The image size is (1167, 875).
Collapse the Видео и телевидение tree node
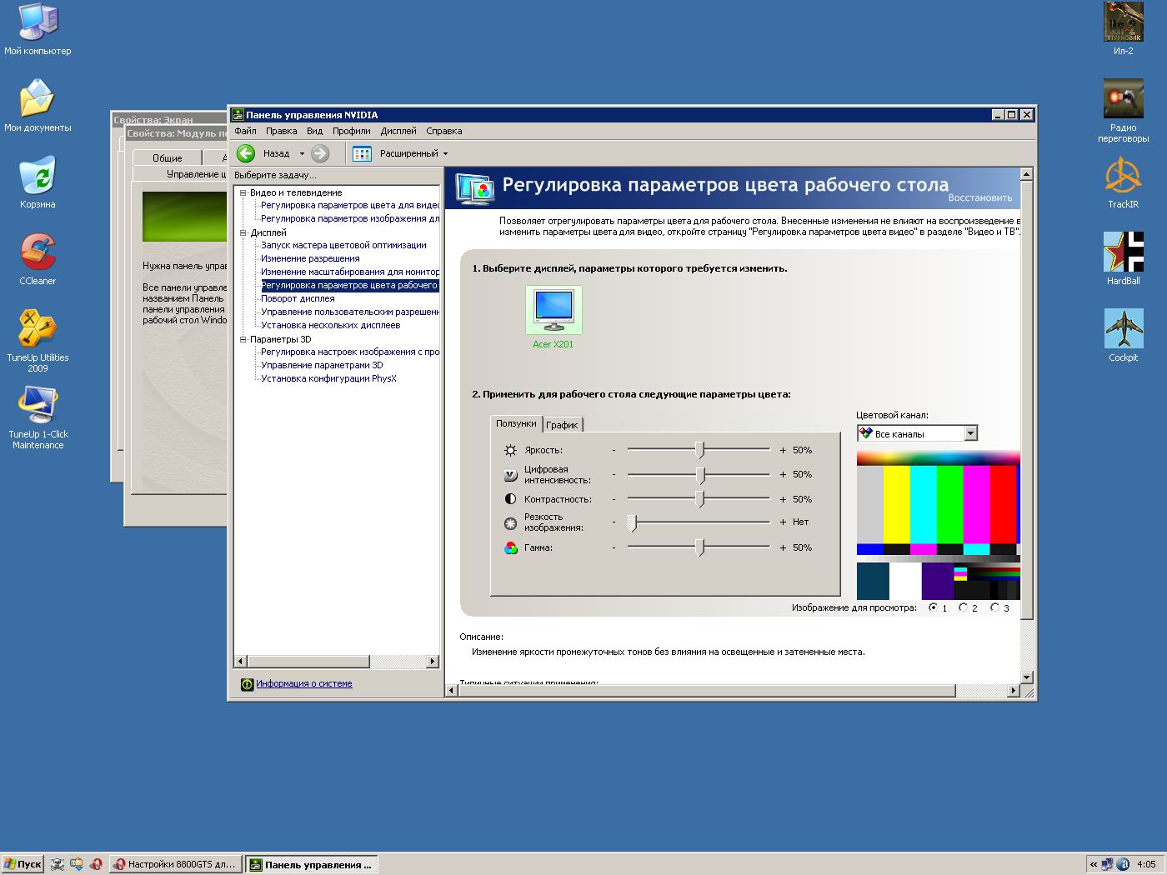coord(243,192)
